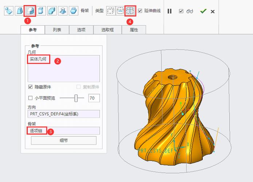
Task: Choose the highlighted axial marquee type icon
Action: (130, 11)
